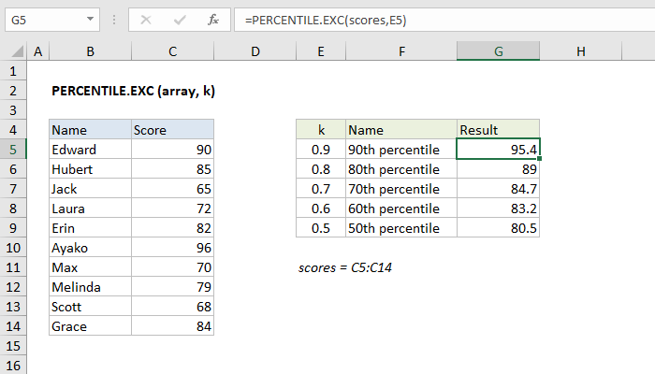Select row 15 header

13,346
